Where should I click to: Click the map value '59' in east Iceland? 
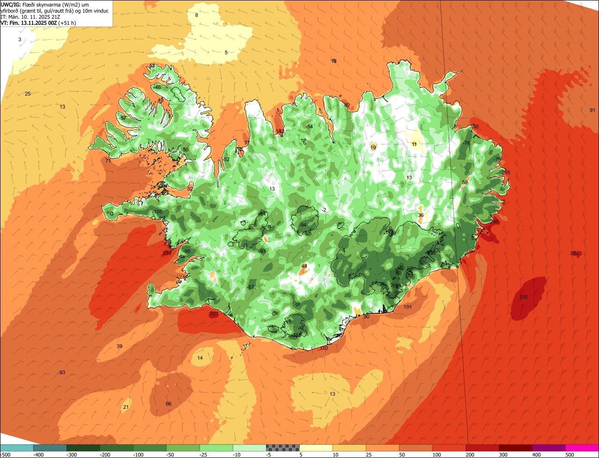[x=465, y=183]
